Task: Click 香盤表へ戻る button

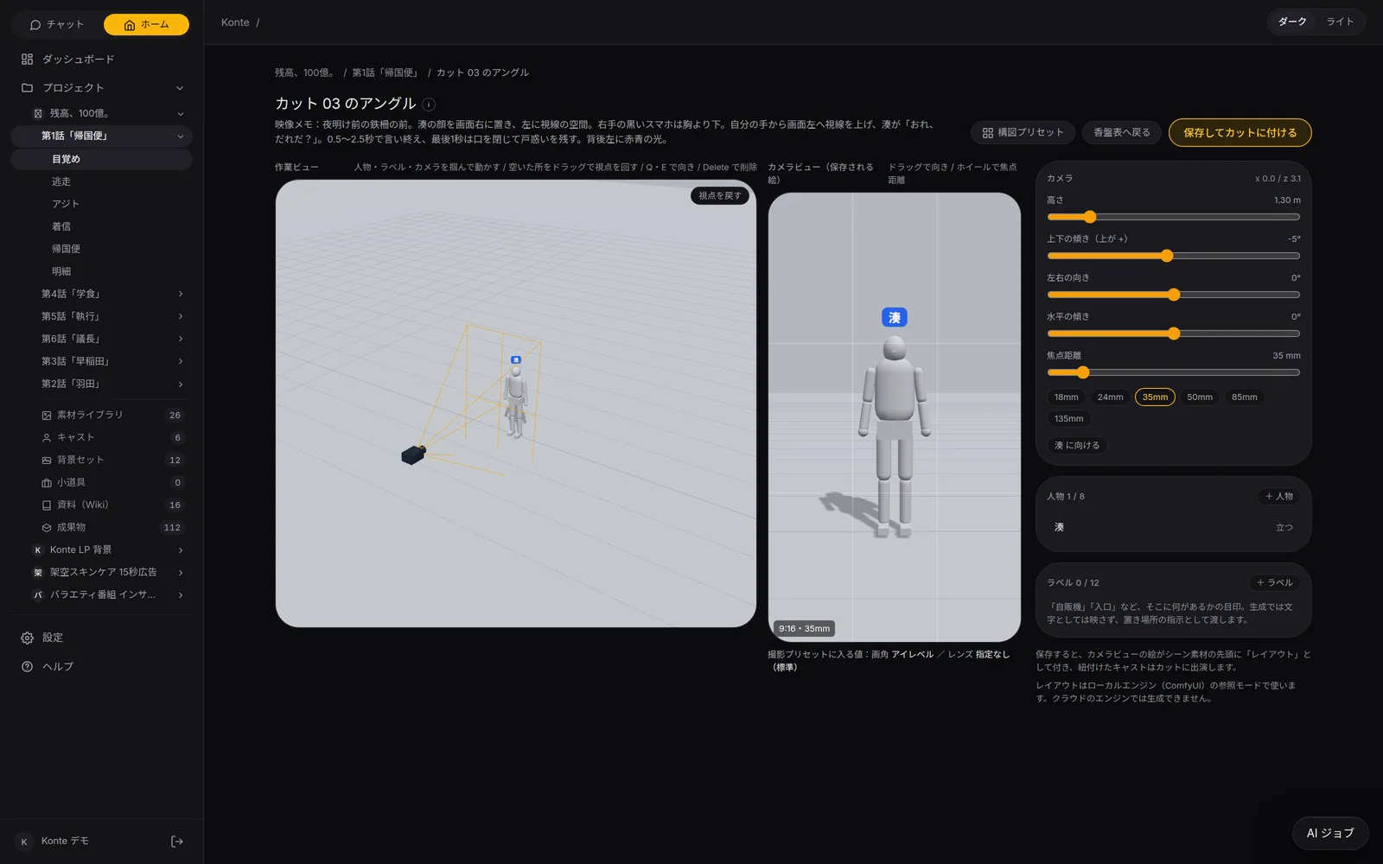Action: pos(1122,132)
